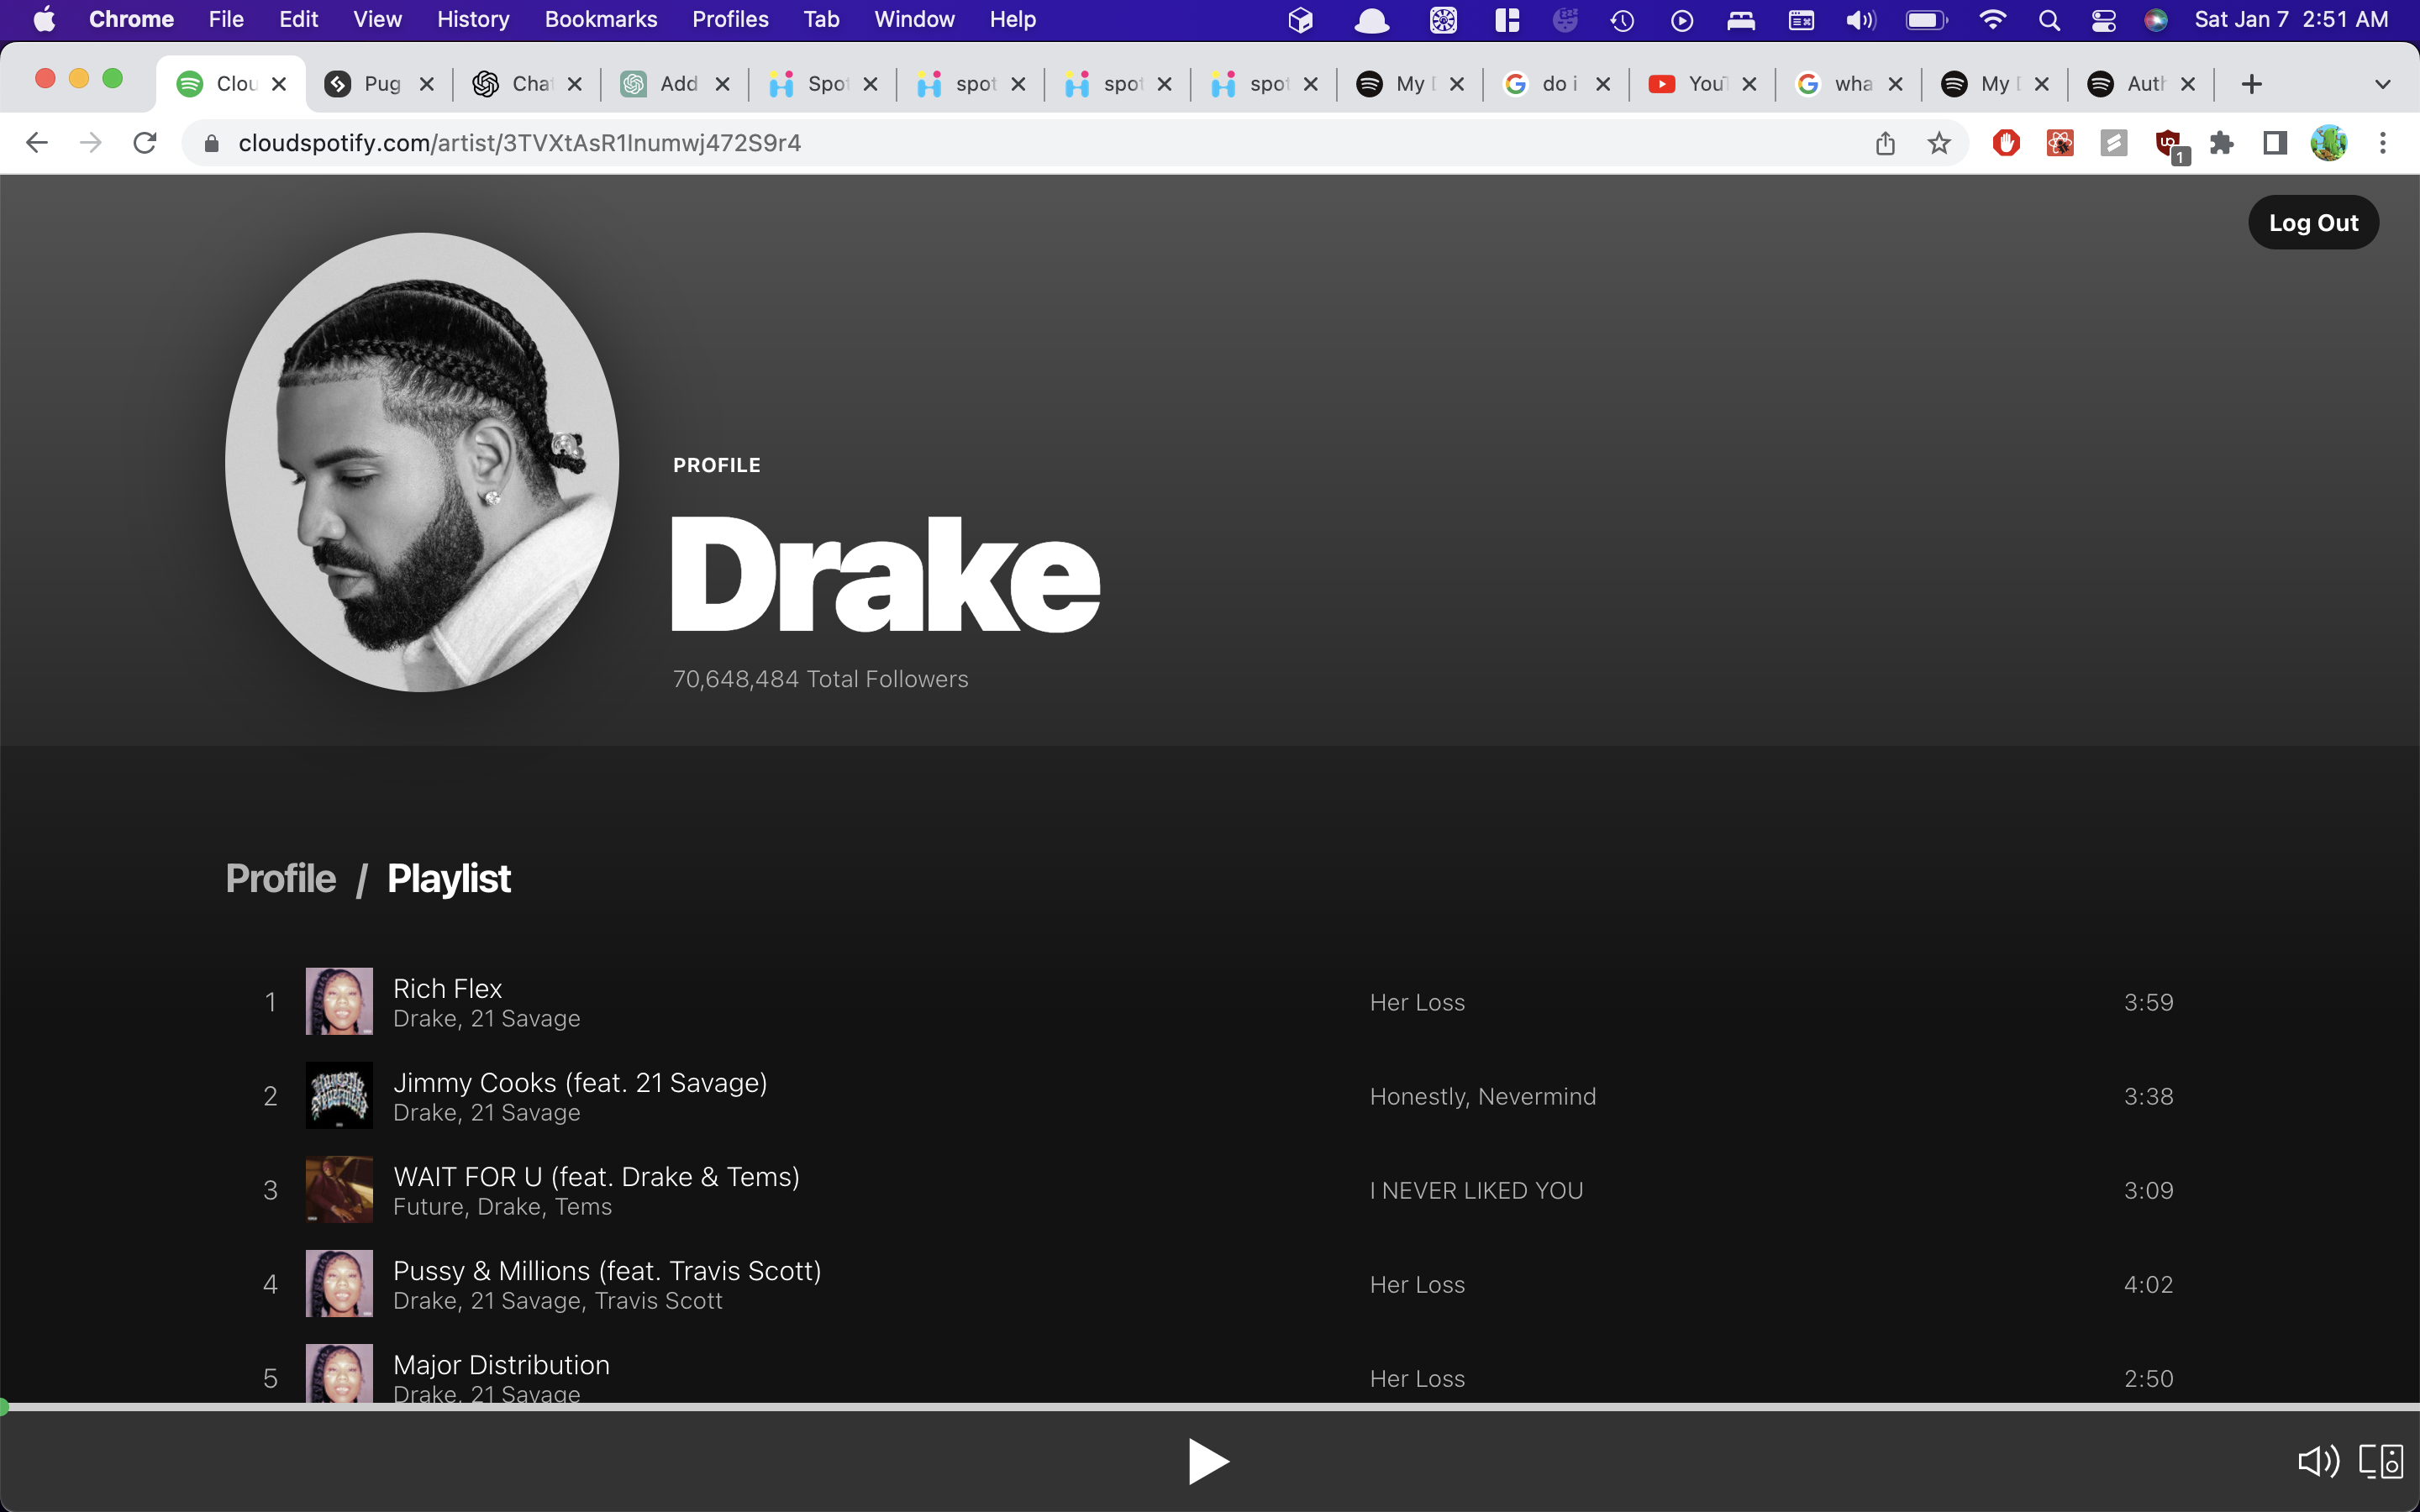
Task: Toggle Chrome side panel icon
Action: [2275, 143]
